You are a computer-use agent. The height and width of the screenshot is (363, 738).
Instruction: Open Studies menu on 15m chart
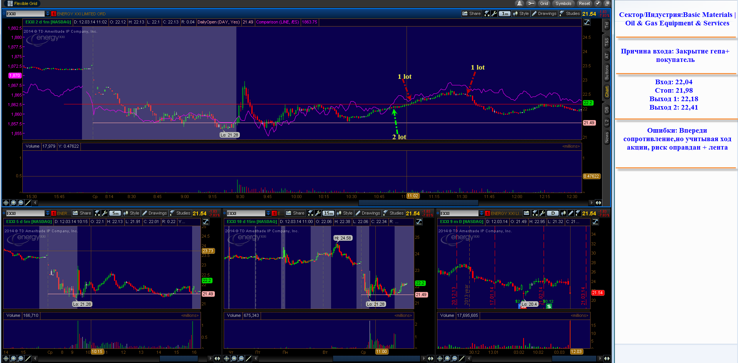(393, 213)
